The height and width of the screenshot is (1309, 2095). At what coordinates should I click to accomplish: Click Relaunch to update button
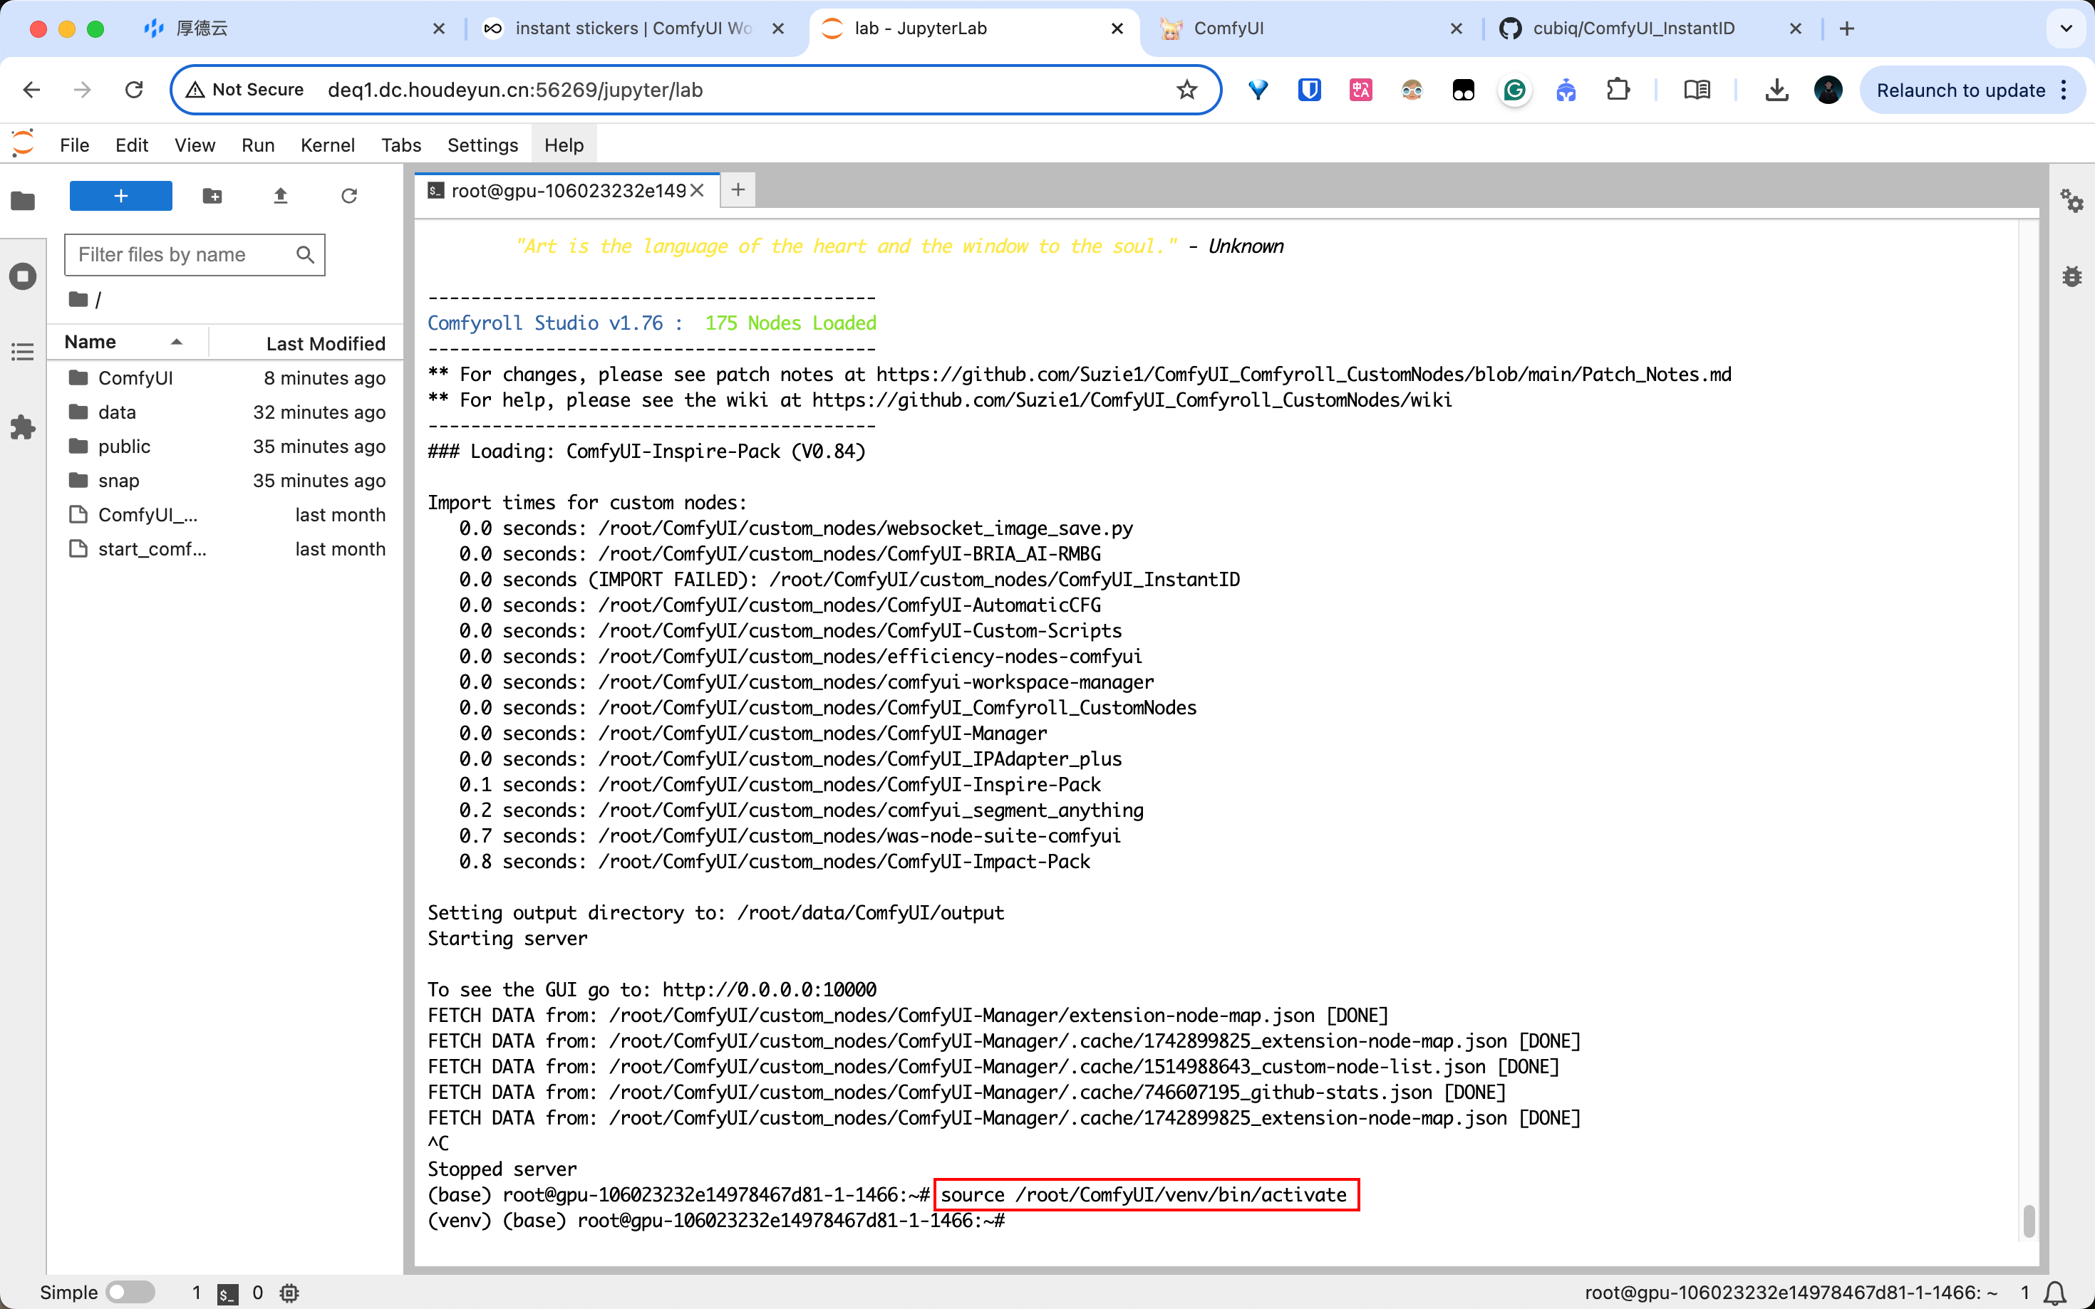coord(1960,90)
